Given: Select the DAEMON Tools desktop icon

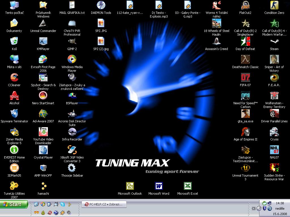Looking at the screenshot, I should click(x=101, y=5).
